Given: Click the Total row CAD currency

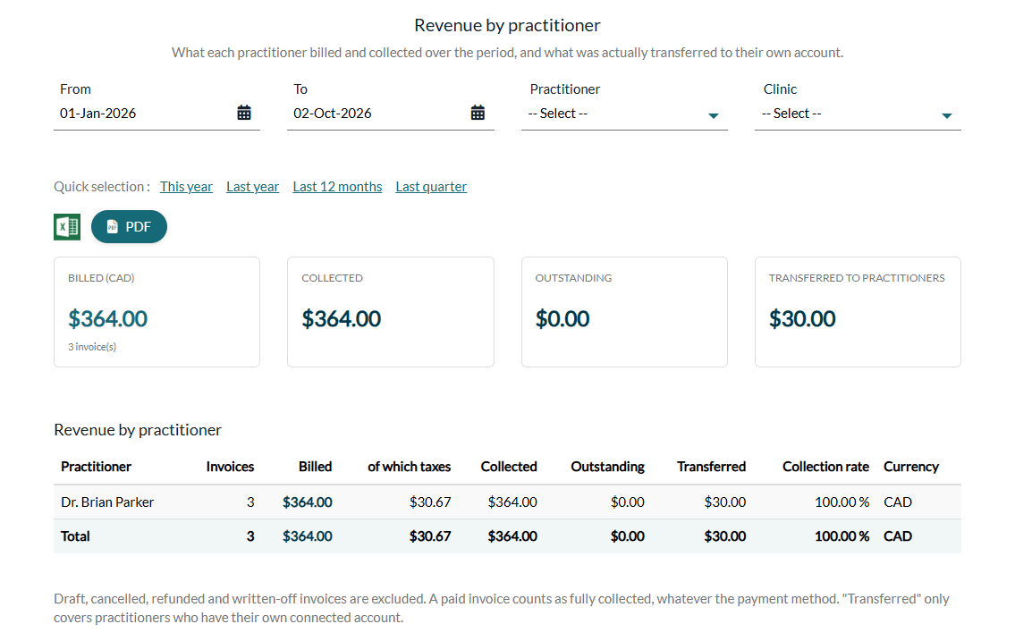Looking at the screenshot, I should pos(898,537).
